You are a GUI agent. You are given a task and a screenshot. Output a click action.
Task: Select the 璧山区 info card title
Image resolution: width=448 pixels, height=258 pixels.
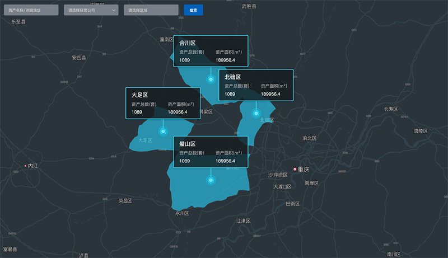tap(188, 144)
